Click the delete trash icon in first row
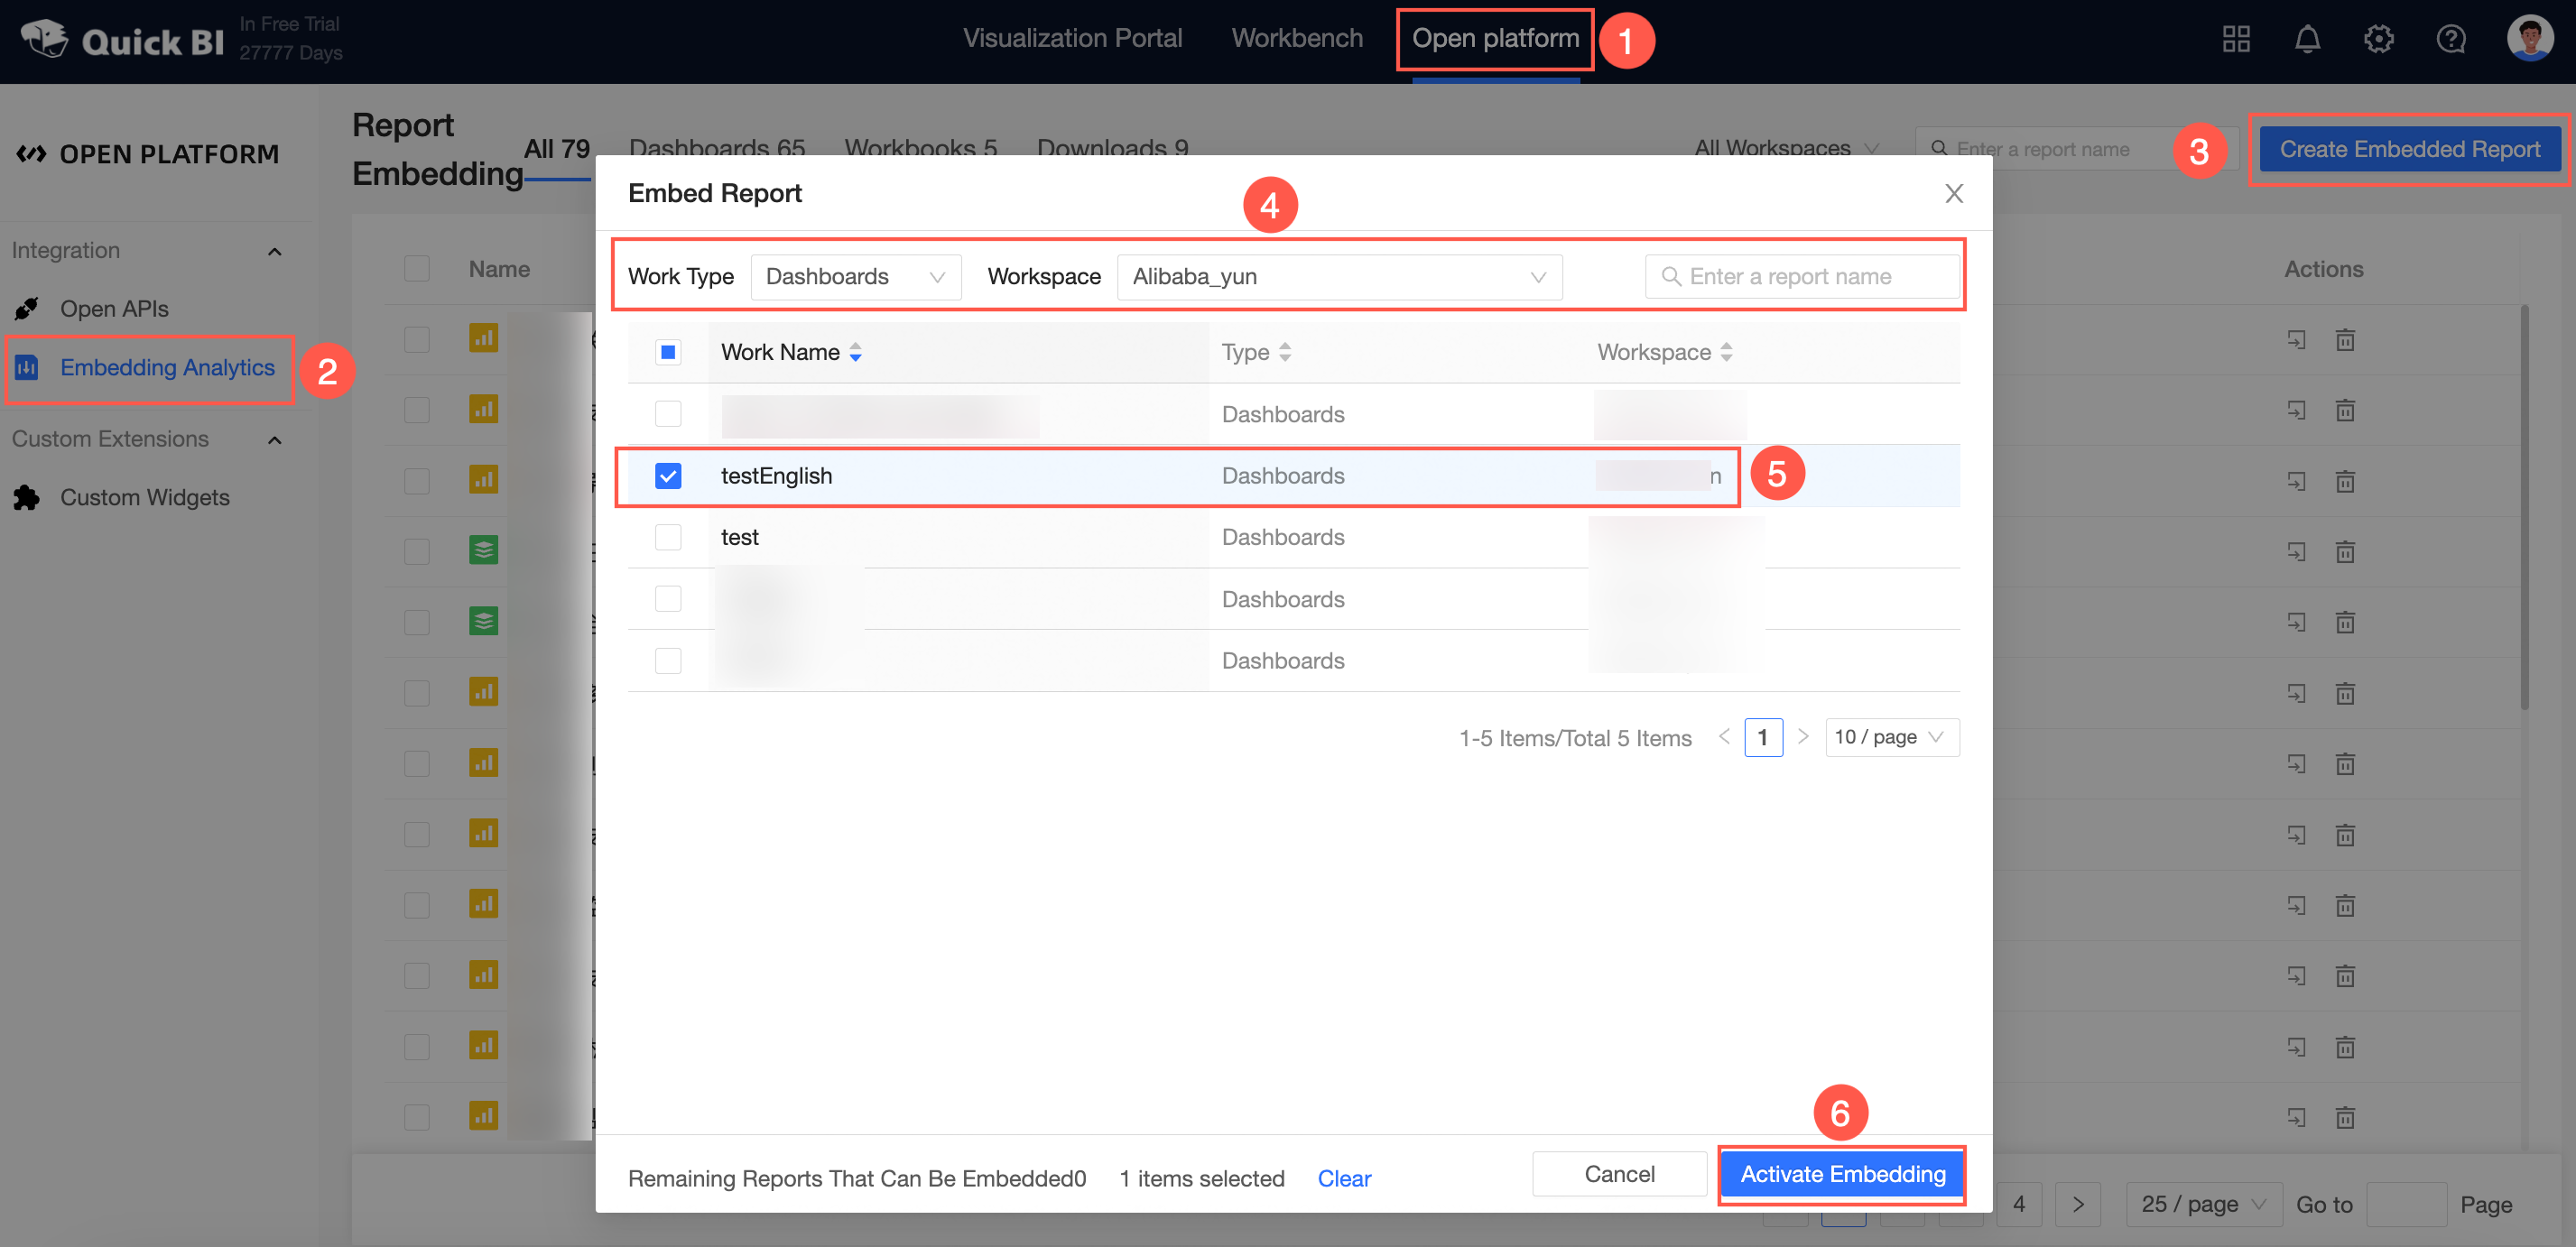 [x=2344, y=340]
